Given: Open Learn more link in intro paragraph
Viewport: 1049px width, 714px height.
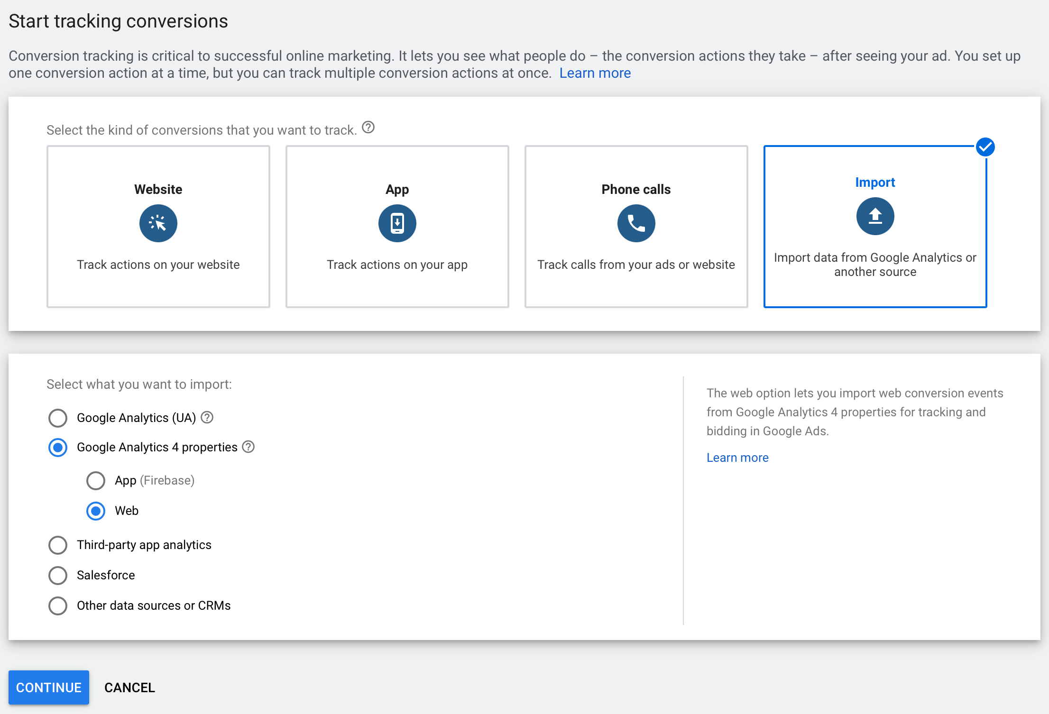Looking at the screenshot, I should click(x=595, y=73).
